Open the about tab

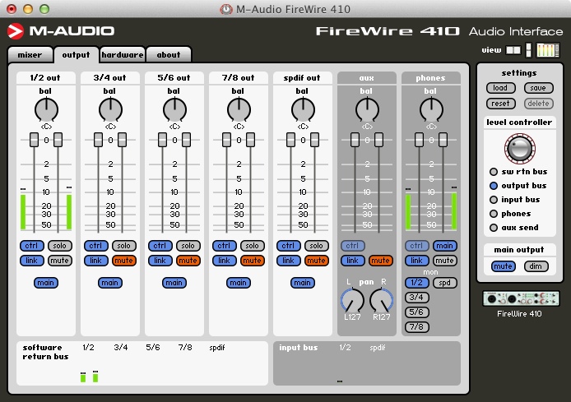[168, 55]
